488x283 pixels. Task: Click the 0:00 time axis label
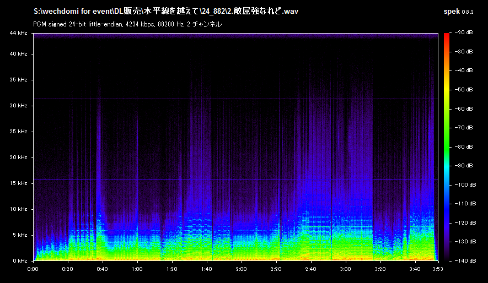coord(33,269)
